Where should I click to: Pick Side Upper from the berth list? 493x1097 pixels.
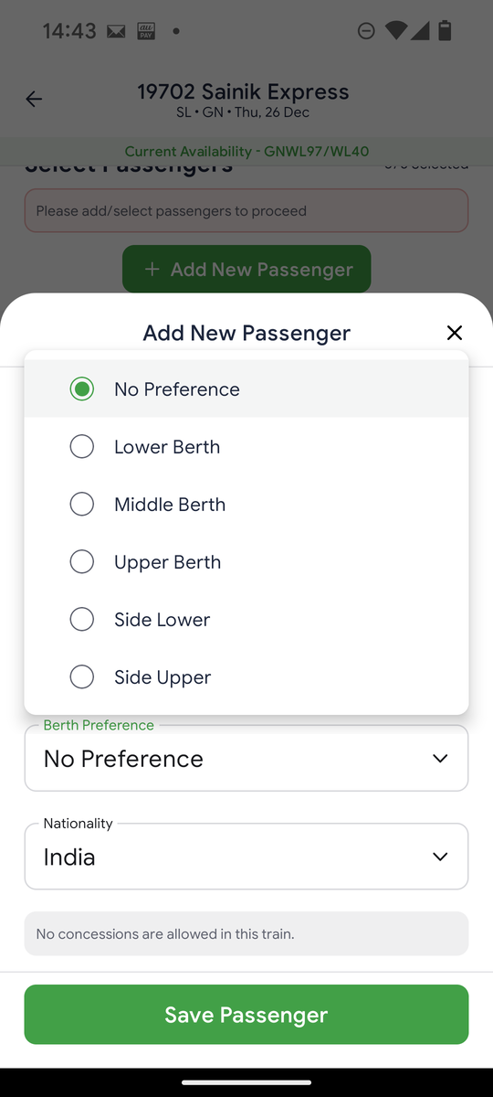pyautogui.click(x=246, y=677)
